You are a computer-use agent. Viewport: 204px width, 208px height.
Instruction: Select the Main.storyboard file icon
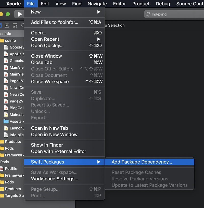point(6,115)
